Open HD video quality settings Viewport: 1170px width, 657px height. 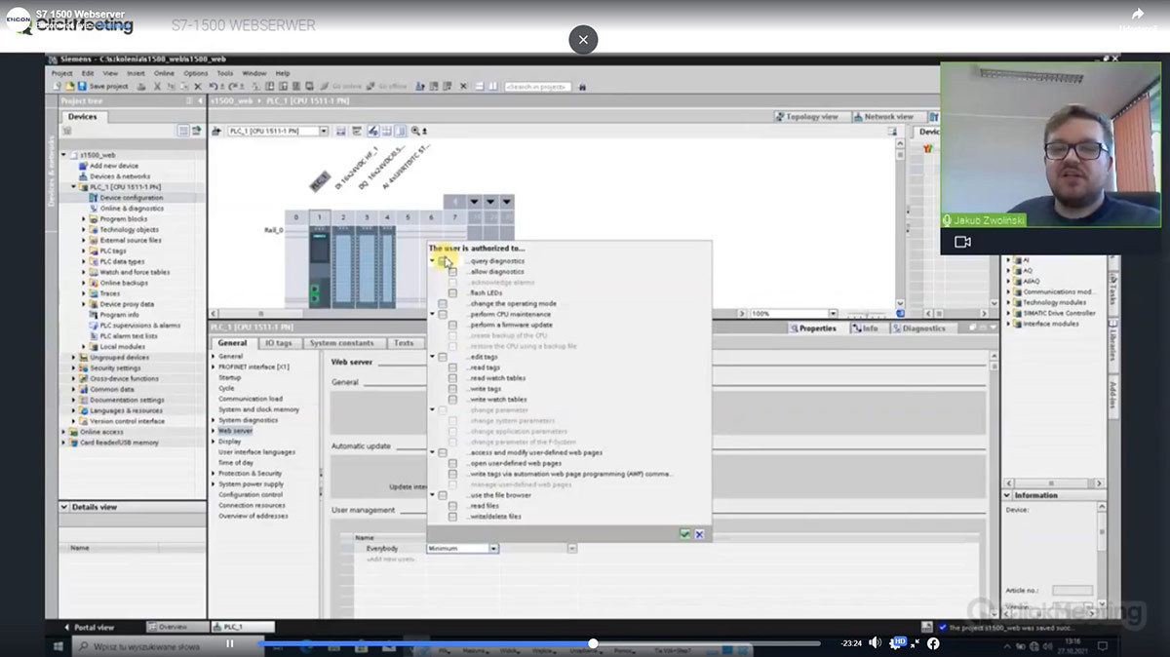click(896, 643)
